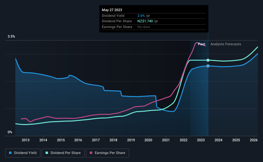
Task: Toggle the Dividend Yield legend button
Action: 23,153
